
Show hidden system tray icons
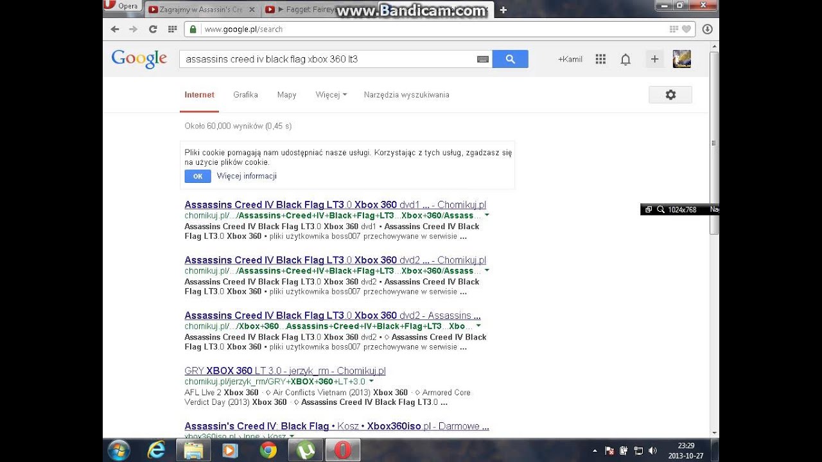point(595,451)
